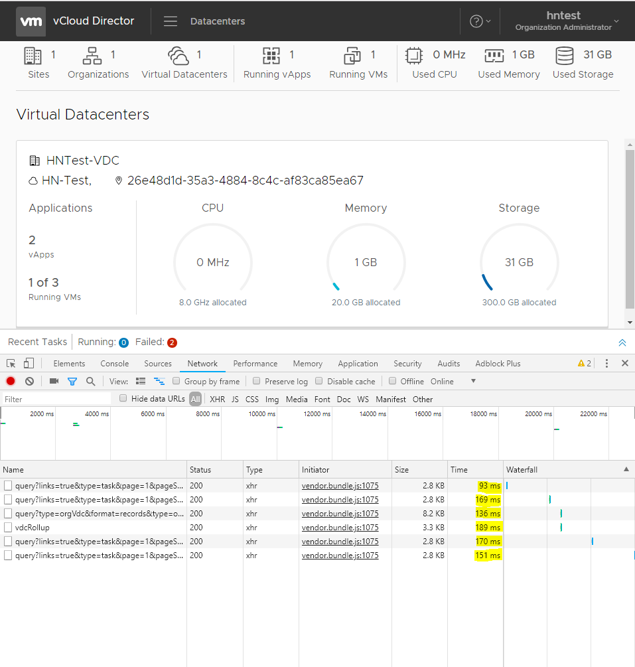This screenshot has height=667, width=635.
Task: Select the vdcRollup request row checkbox
Action: tap(8, 528)
